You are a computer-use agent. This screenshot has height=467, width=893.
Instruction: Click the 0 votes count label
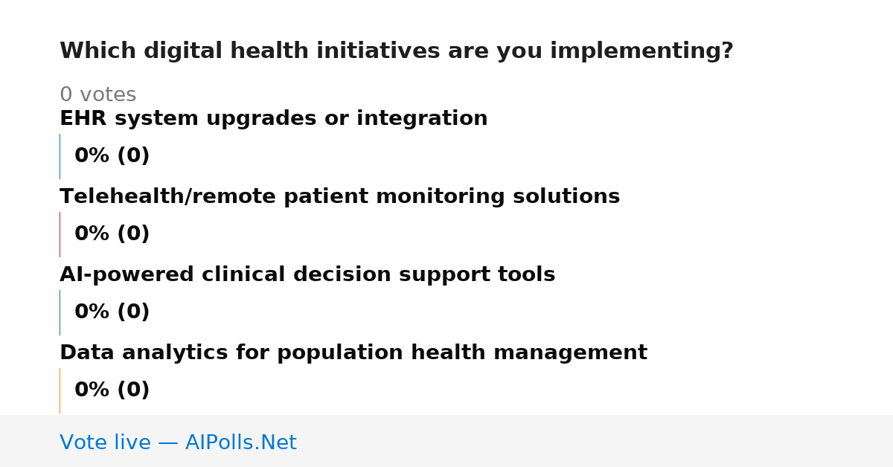click(x=97, y=95)
